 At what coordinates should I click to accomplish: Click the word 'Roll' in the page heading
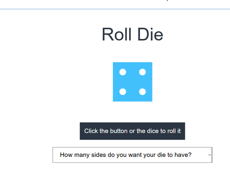[117, 34]
